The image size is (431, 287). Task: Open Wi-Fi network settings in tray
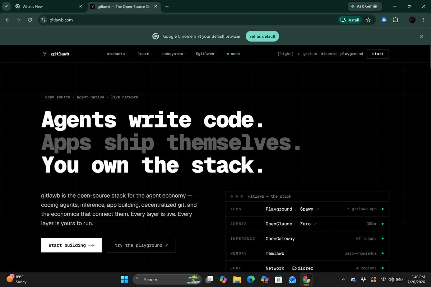[384, 279]
